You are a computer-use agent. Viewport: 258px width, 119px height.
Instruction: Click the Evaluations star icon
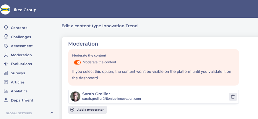[x=6, y=64]
